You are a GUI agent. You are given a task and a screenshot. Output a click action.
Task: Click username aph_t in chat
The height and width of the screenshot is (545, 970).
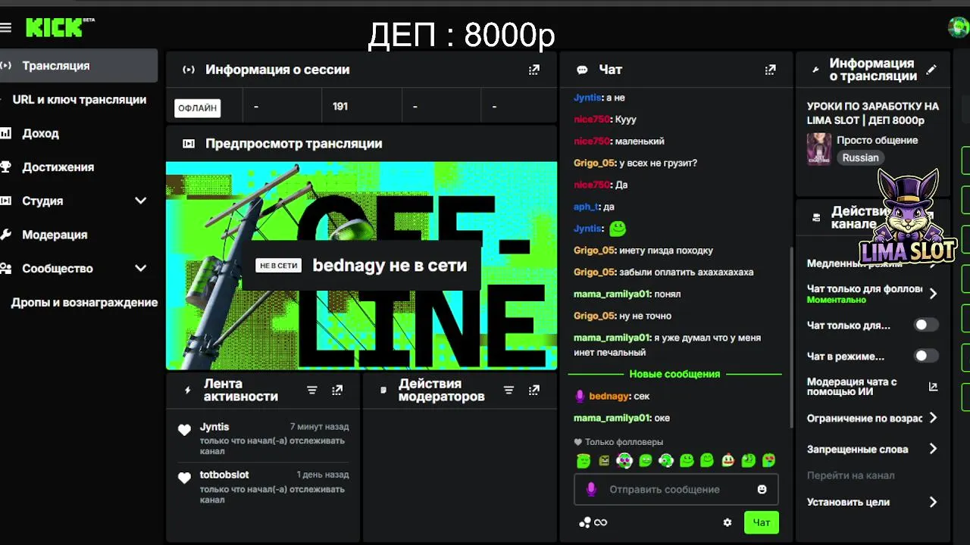pos(587,207)
